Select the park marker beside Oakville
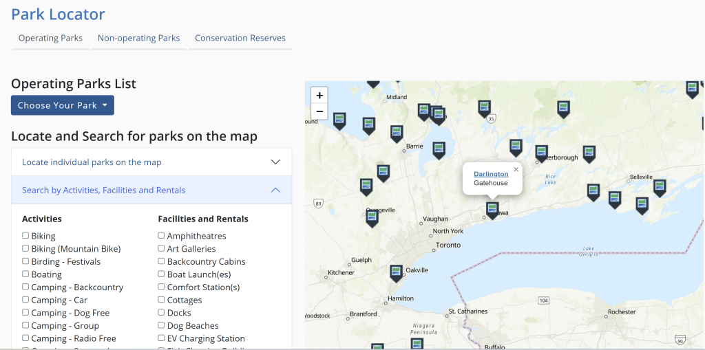705x350 pixels. (396, 273)
